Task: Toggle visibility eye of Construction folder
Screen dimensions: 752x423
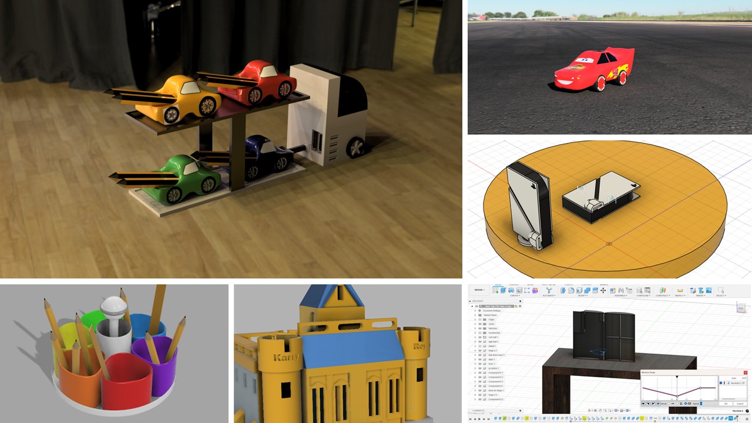Action: click(480, 333)
